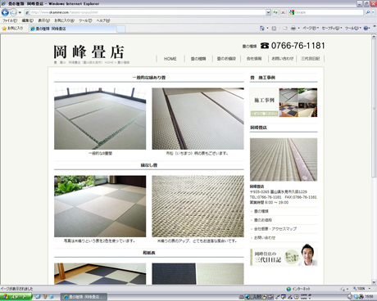This screenshot has height=301, width=377.
Task: Click the search magnifier icon
Action: tap(368, 12)
